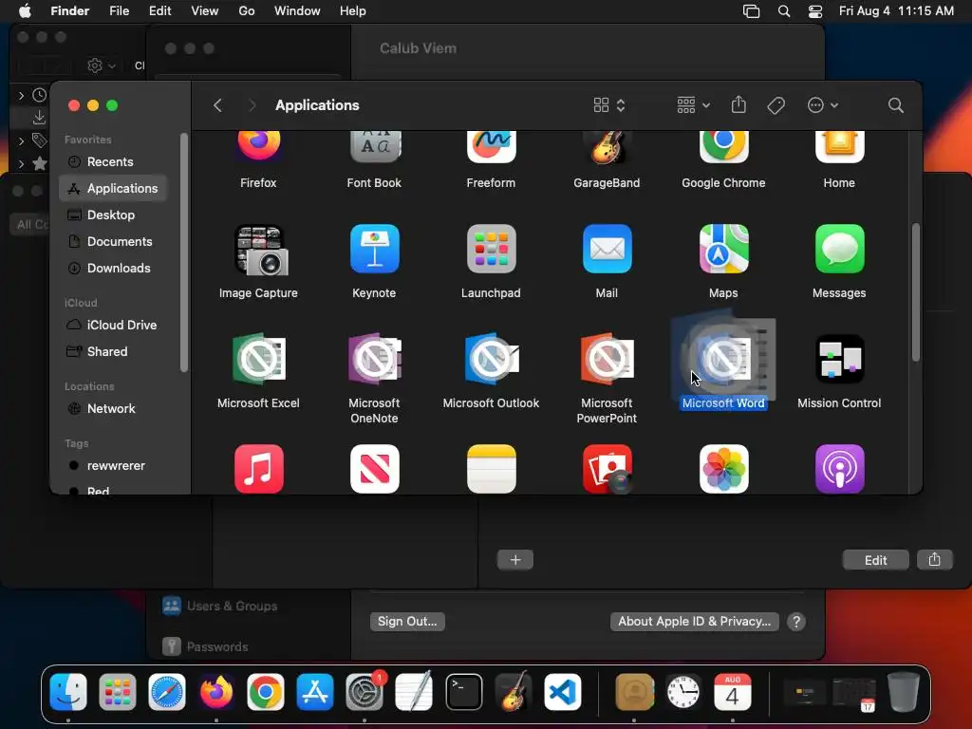The height and width of the screenshot is (729, 972).
Task: Open Downloads in Finder sidebar
Action: tap(113, 269)
